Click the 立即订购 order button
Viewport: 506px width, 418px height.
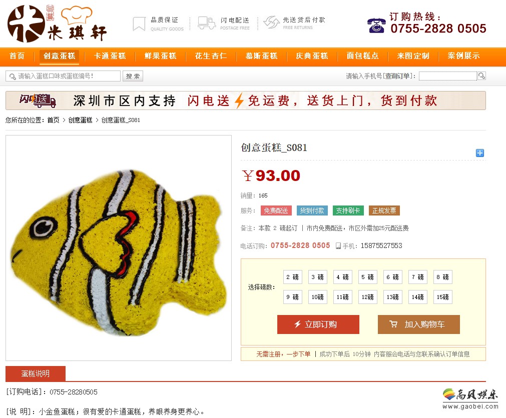click(x=318, y=324)
